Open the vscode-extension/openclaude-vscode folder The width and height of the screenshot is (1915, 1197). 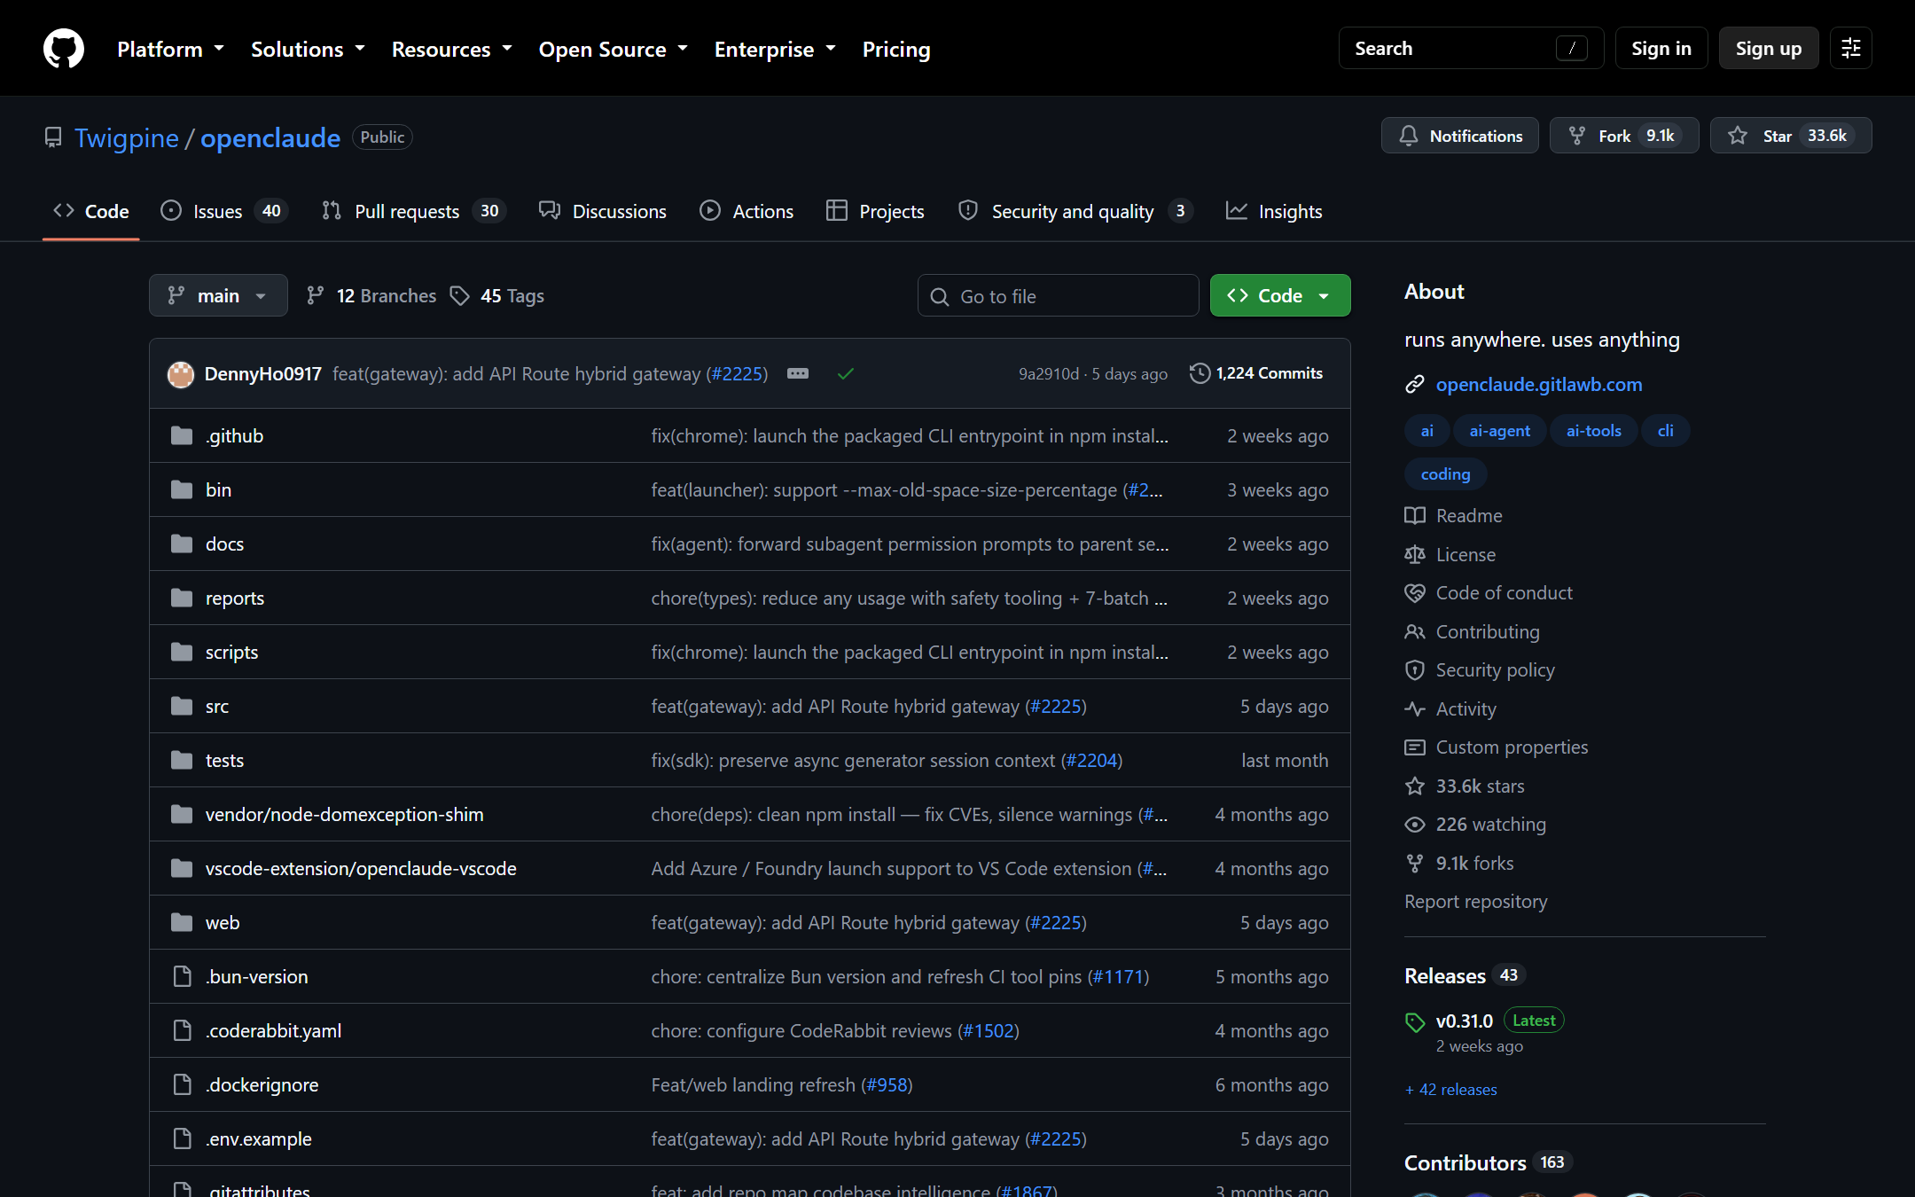tap(361, 868)
